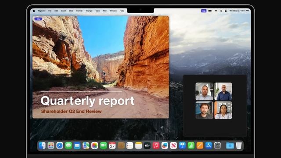The image size is (281, 158).
Task: Open Control Center in the menu bar
Action: pyautogui.click(x=226, y=11)
